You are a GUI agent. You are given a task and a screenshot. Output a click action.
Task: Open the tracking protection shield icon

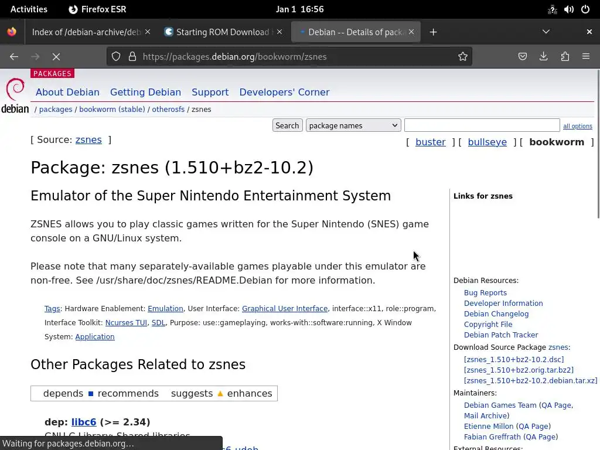coord(116,57)
